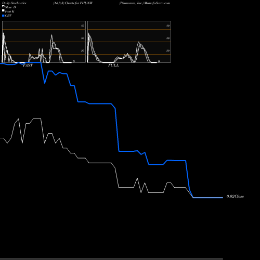Image resolution: width=260 pixels, height=260 pixels.
Task: Click the Slow D legend color square
Action: [x=3, y=6]
